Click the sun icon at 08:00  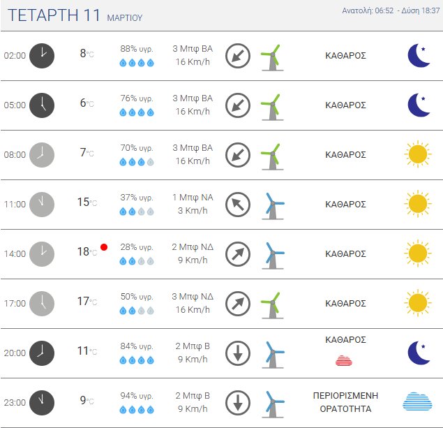coord(417,154)
